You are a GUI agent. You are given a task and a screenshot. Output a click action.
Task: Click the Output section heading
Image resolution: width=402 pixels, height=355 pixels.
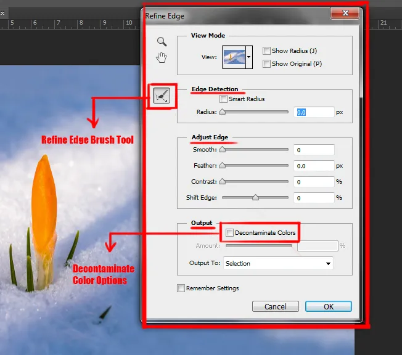click(202, 222)
